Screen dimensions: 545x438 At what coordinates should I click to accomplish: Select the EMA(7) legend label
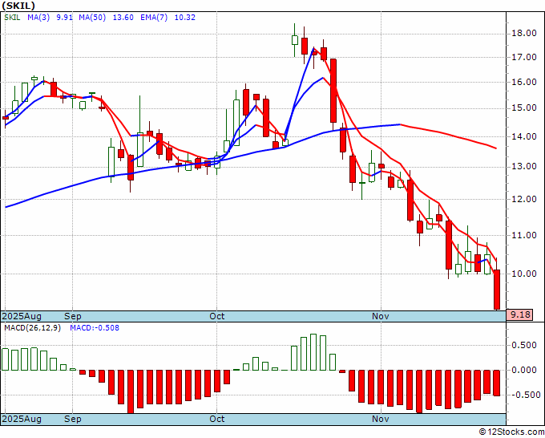(154, 18)
